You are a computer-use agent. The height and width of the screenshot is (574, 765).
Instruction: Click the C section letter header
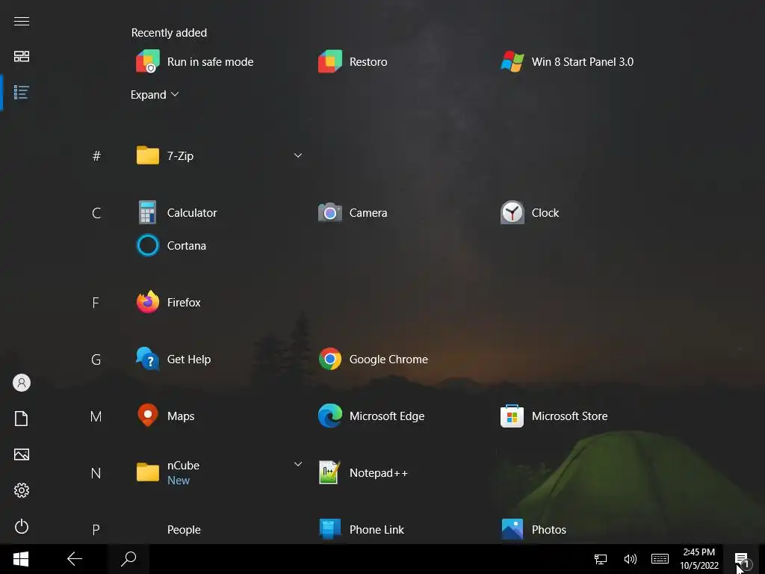point(96,213)
